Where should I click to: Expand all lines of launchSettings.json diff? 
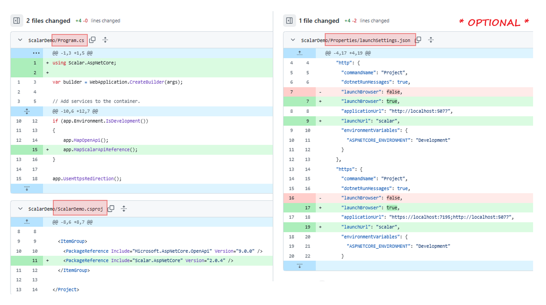click(x=431, y=40)
